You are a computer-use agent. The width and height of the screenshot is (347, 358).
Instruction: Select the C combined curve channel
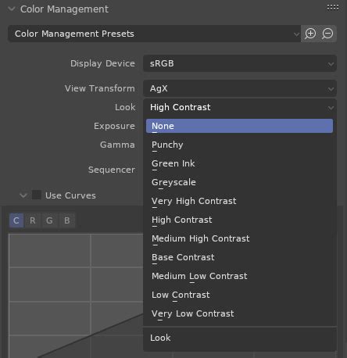pyautogui.click(x=16, y=220)
